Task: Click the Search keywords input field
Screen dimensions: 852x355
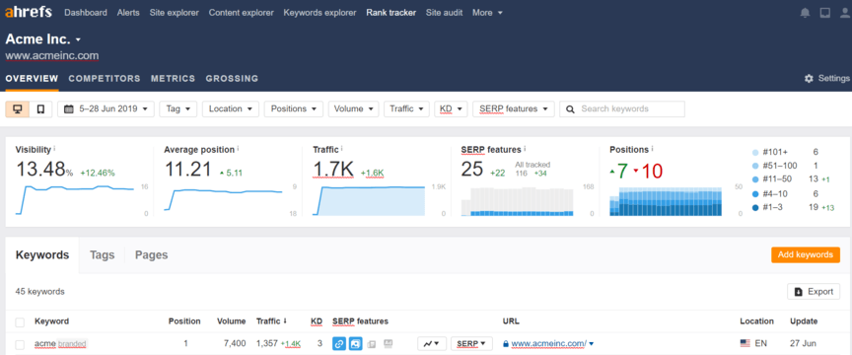Action: click(x=622, y=108)
